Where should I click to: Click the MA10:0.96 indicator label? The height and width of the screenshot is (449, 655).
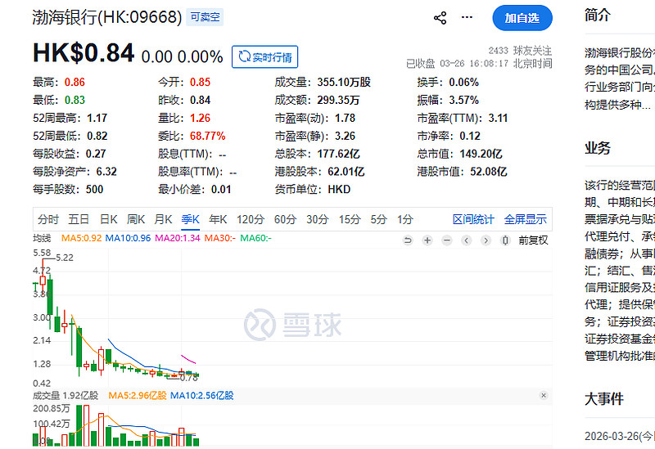click(x=128, y=238)
